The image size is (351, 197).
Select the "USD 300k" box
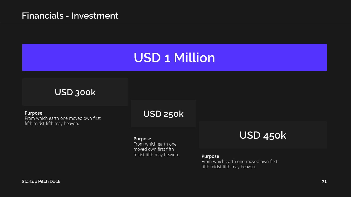[75, 92]
